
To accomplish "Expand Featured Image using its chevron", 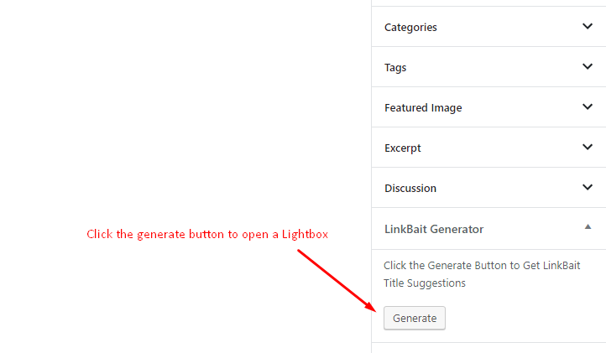I will [x=588, y=107].
